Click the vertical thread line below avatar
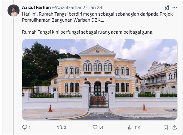Screen dimensions: 183x135 coord(14,76)
